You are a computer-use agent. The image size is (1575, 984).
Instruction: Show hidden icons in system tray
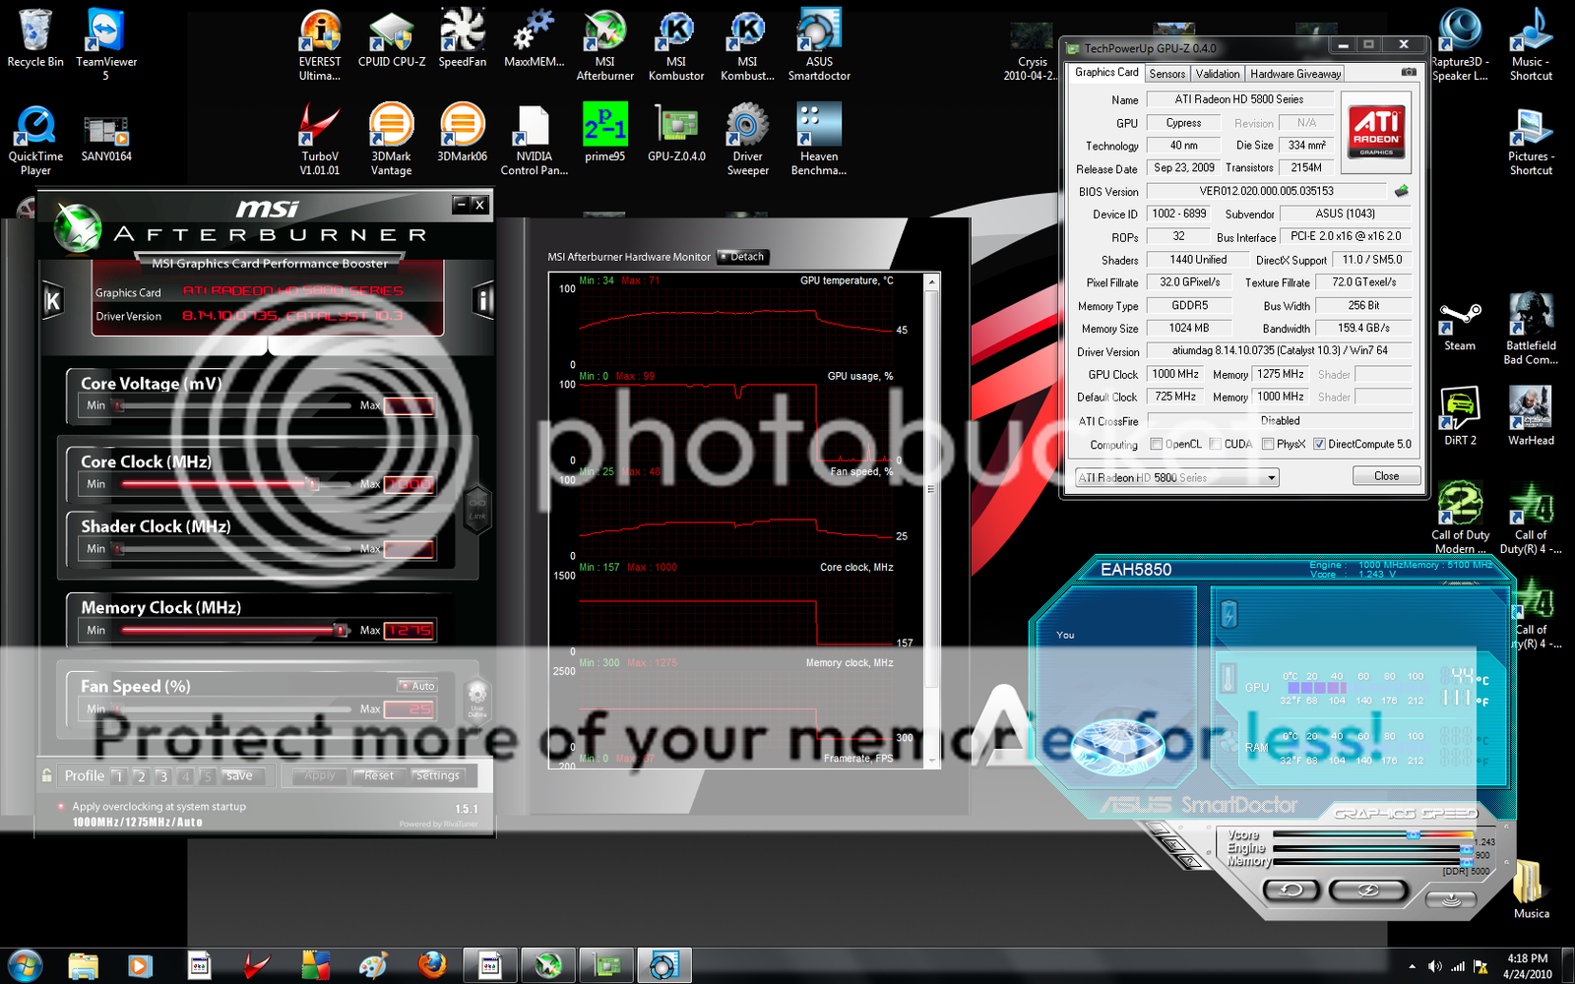coord(1413,967)
